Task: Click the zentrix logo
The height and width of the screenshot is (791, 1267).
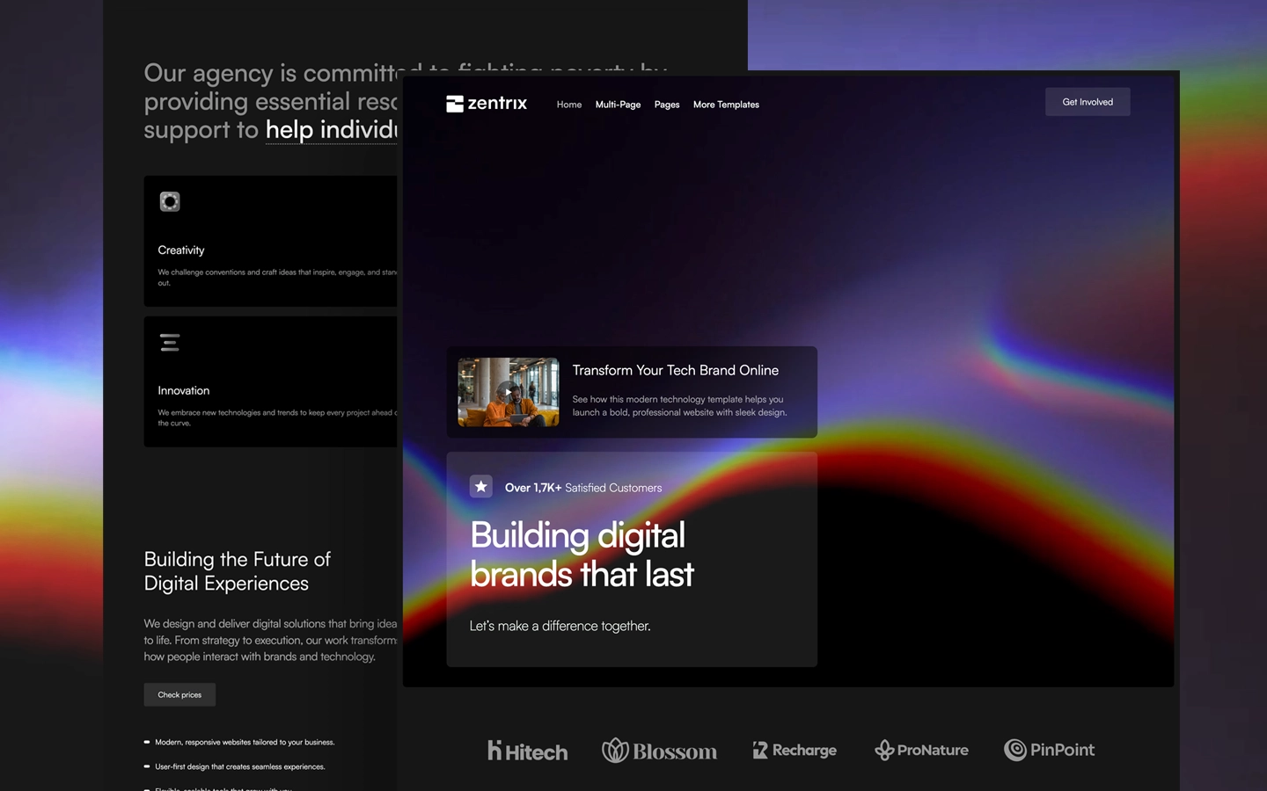Action: point(487,104)
